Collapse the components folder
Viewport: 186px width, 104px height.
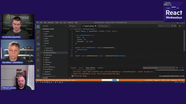coord(54,48)
